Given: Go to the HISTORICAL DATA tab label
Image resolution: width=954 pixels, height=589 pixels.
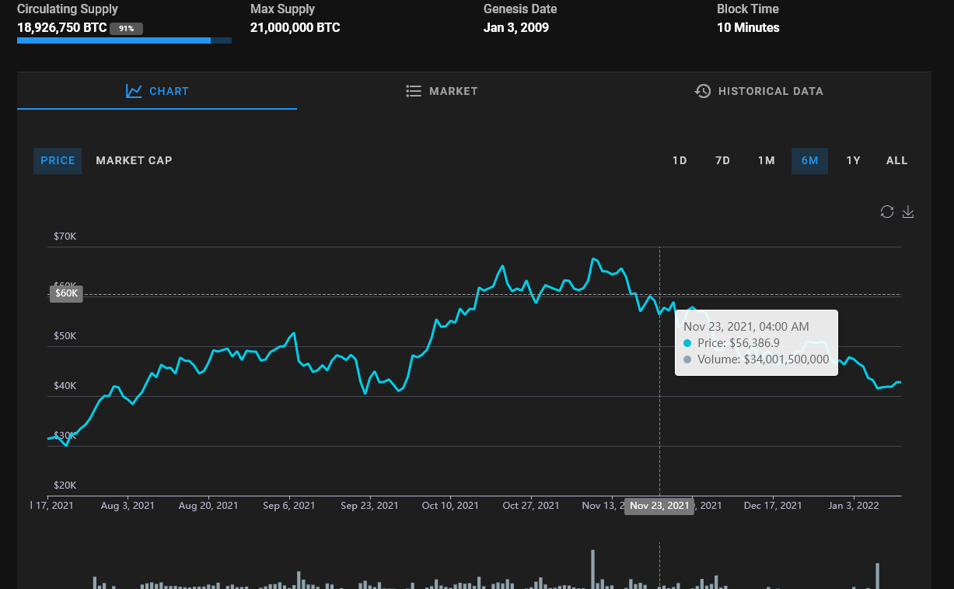Looking at the screenshot, I should tap(770, 91).
